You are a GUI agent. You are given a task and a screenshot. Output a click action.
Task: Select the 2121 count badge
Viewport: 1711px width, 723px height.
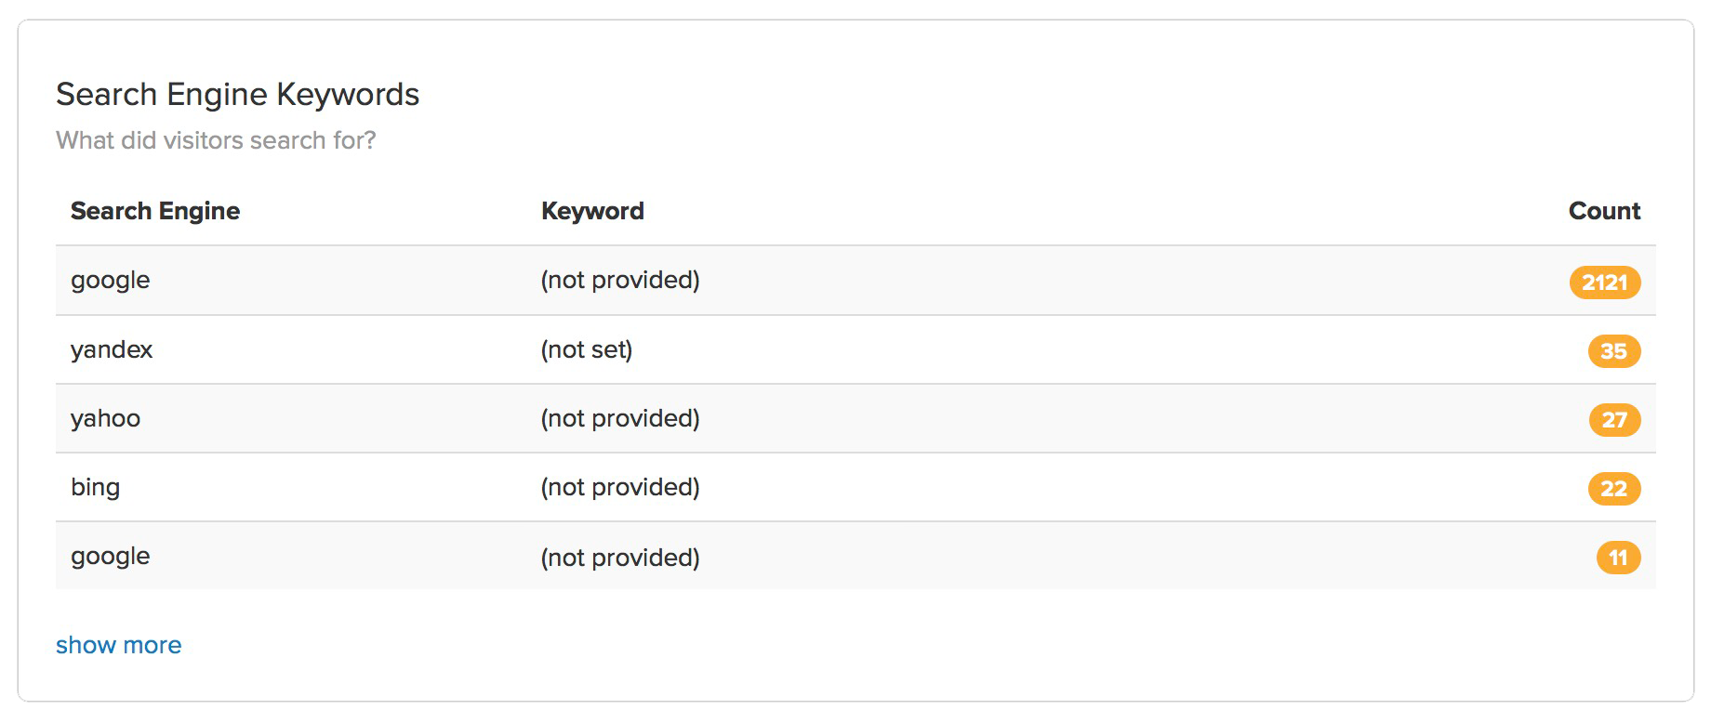pyautogui.click(x=1605, y=282)
